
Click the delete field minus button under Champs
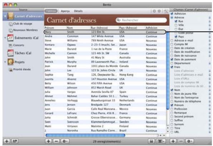pyautogui.click(x=181, y=141)
